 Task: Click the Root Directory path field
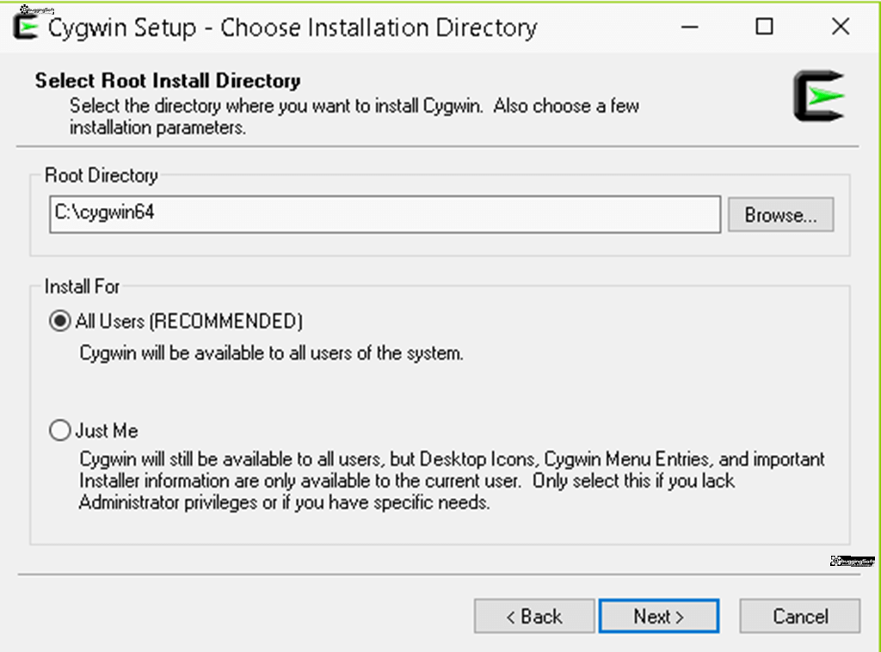385,214
